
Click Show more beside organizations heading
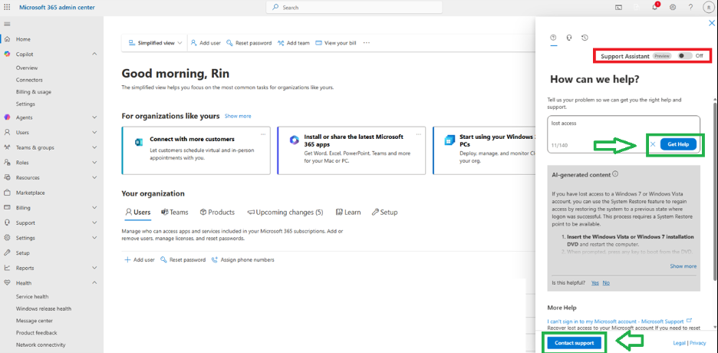coord(238,117)
